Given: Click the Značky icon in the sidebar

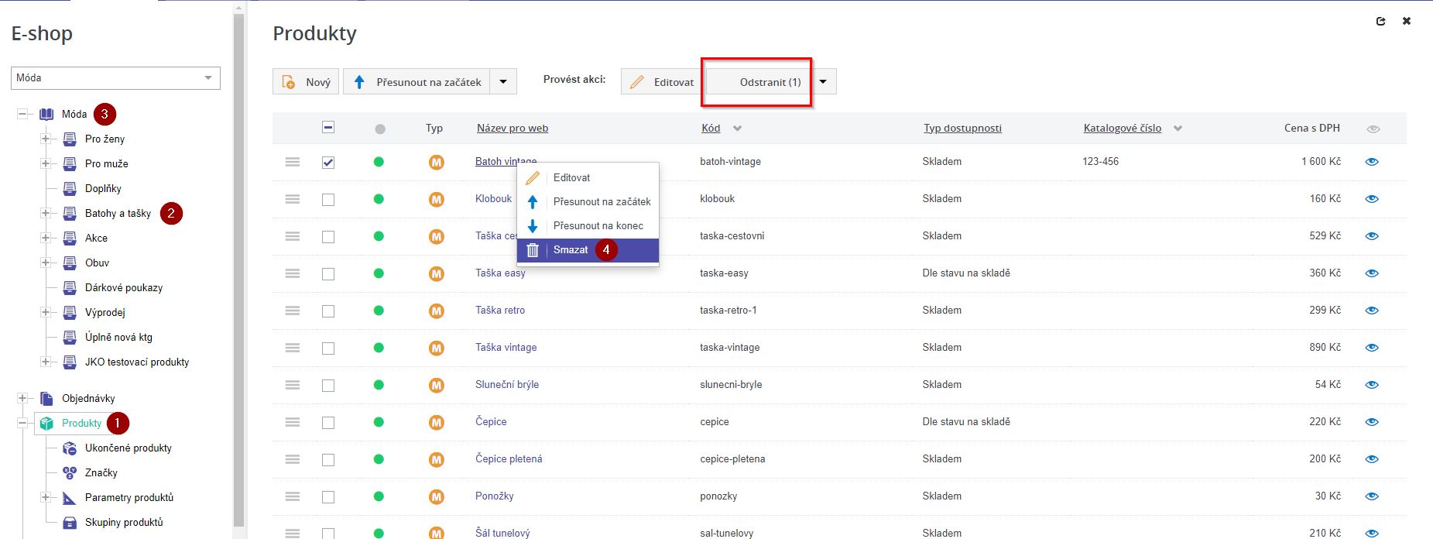Looking at the screenshot, I should [70, 473].
